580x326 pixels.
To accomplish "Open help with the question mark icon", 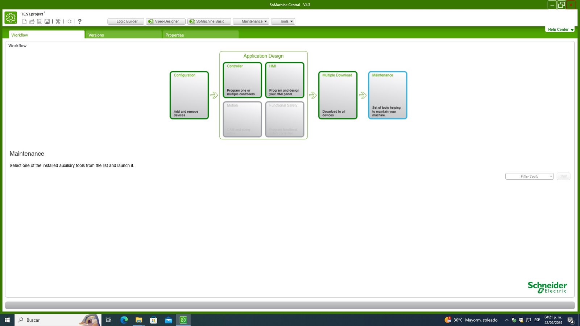I will pyautogui.click(x=80, y=21).
